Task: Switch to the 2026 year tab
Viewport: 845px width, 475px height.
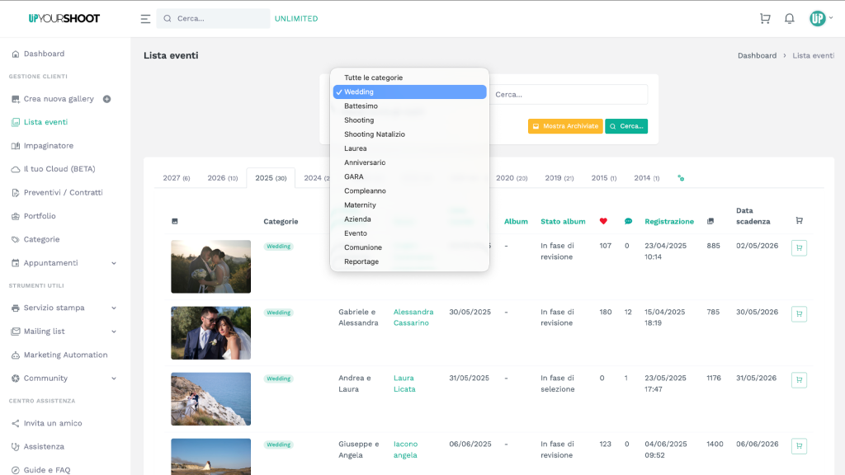Action: point(222,178)
